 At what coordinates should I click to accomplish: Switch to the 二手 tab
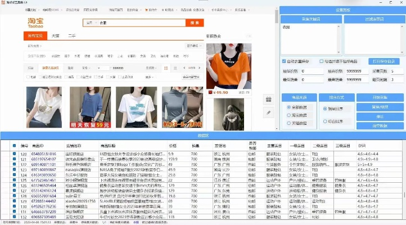(72, 36)
